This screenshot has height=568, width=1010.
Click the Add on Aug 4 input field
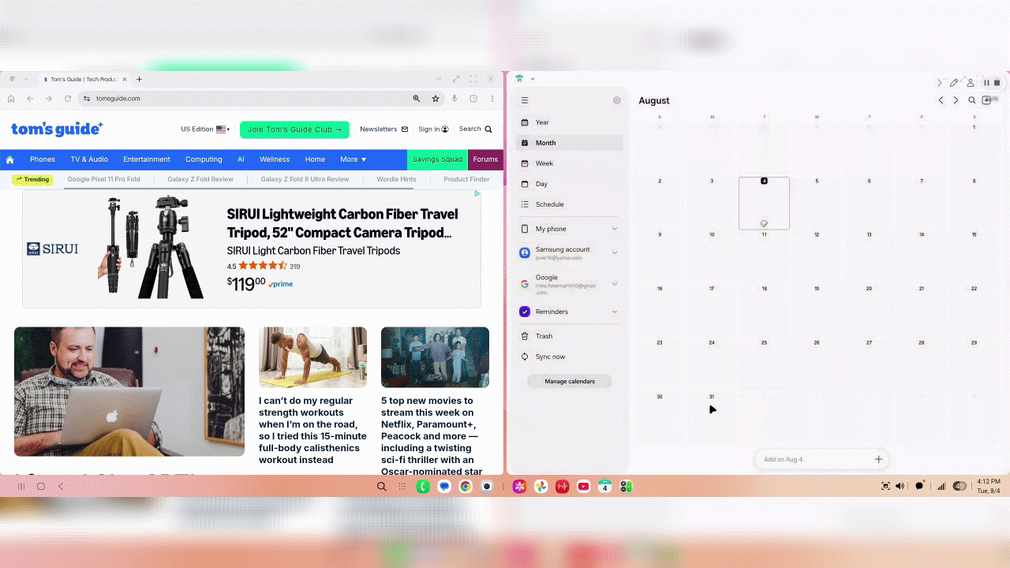click(821, 459)
